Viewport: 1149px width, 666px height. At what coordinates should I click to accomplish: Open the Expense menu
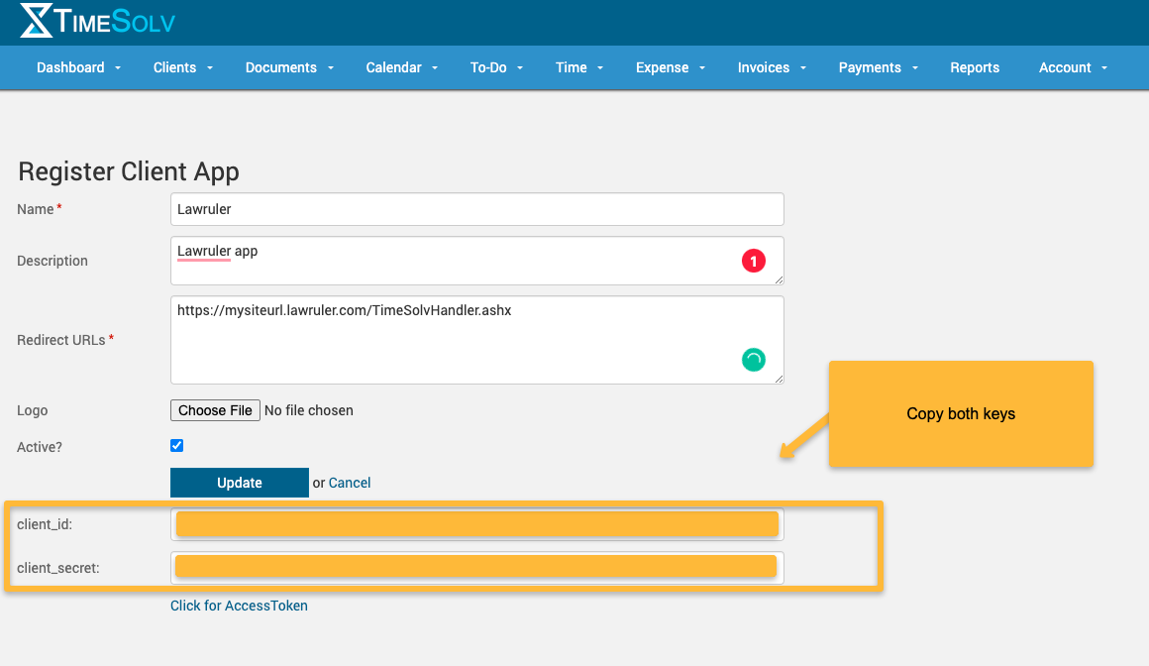click(x=662, y=67)
